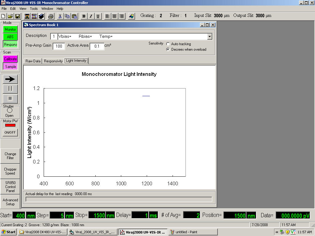The height and width of the screenshot is (236, 315).
Task: Click the Chopper Speed button
Action: [x=10, y=171]
